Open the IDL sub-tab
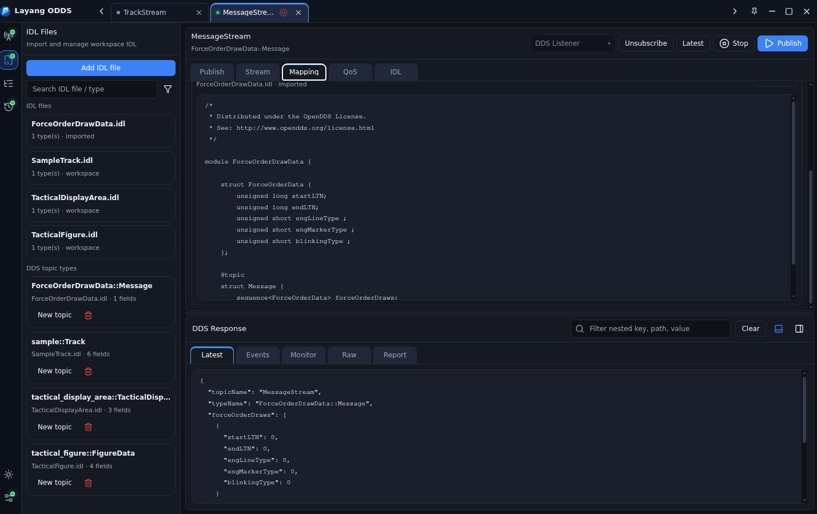The width and height of the screenshot is (817, 514). pos(396,72)
